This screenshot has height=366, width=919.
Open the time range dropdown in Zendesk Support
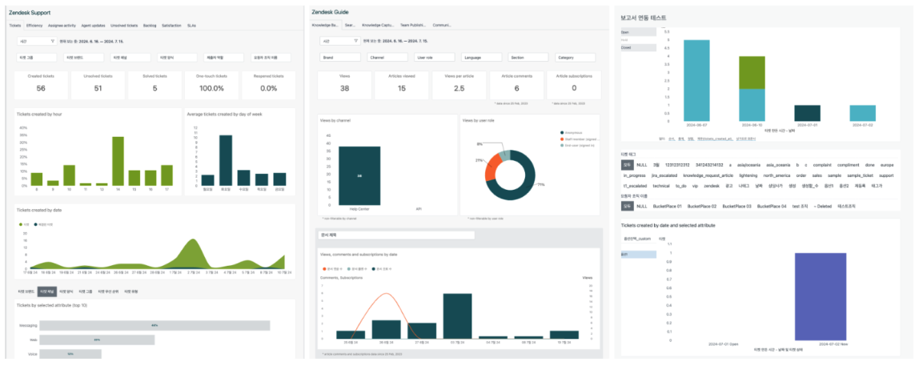point(37,42)
